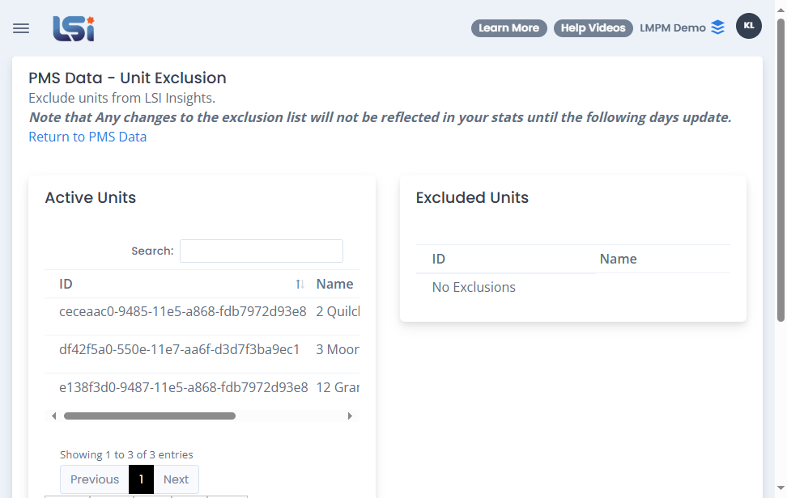Click the table's left scroll arrow
The image size is (787, 498).
53,416
